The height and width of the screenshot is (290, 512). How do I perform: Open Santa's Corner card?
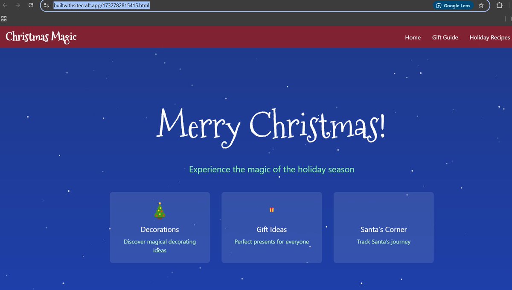(x=383, y=227)
